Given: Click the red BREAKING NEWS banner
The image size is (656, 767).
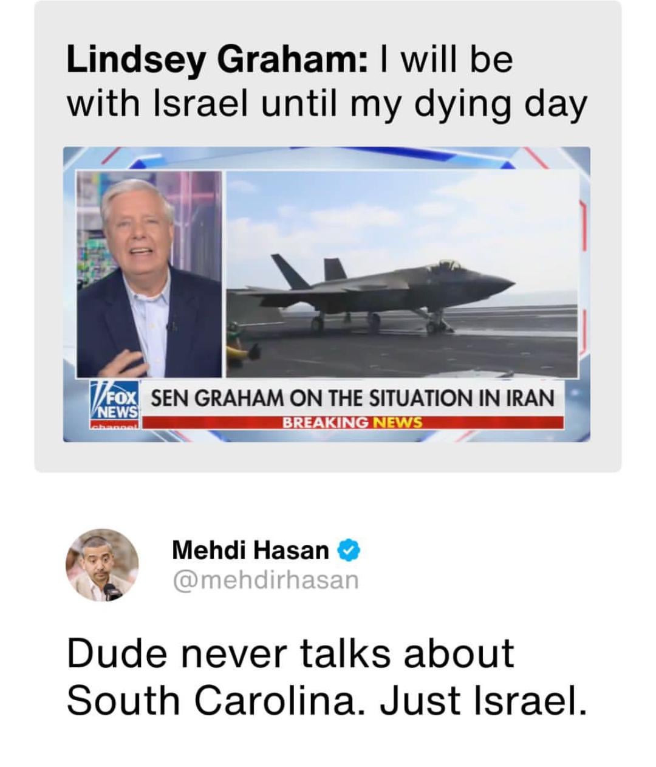Looking at the screenshot, I should pos(352,422).
